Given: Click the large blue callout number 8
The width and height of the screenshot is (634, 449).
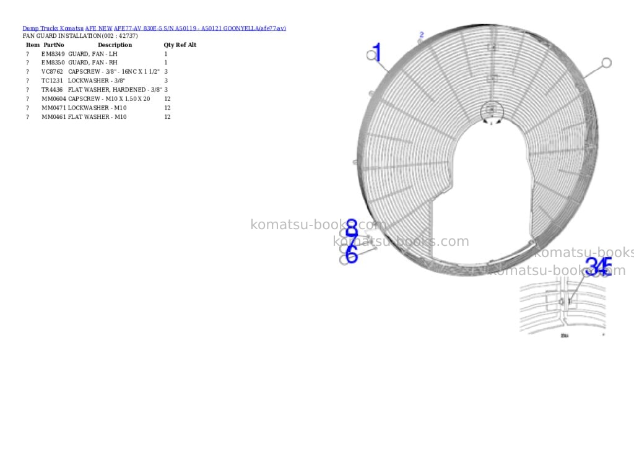Looking at the screenshot, I should [352, 229].
